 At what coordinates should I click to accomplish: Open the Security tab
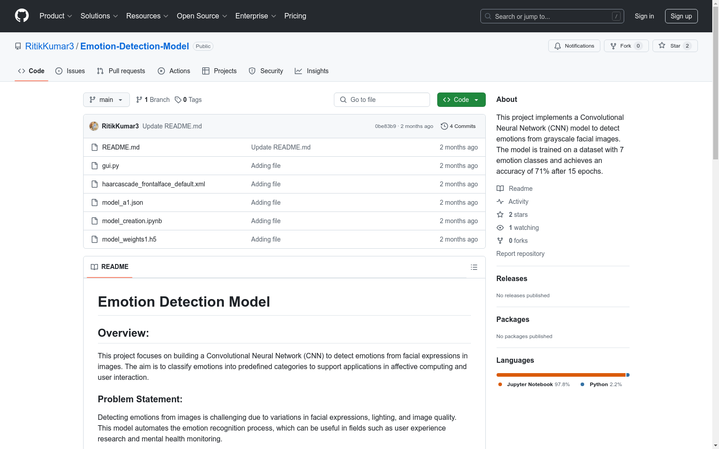tap(266, 71)
